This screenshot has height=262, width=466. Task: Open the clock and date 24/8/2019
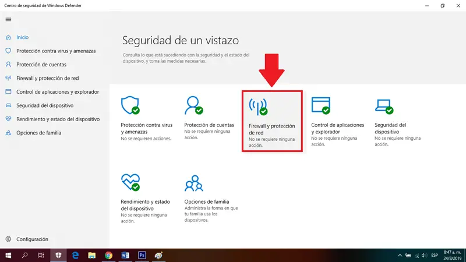[453, 256]
